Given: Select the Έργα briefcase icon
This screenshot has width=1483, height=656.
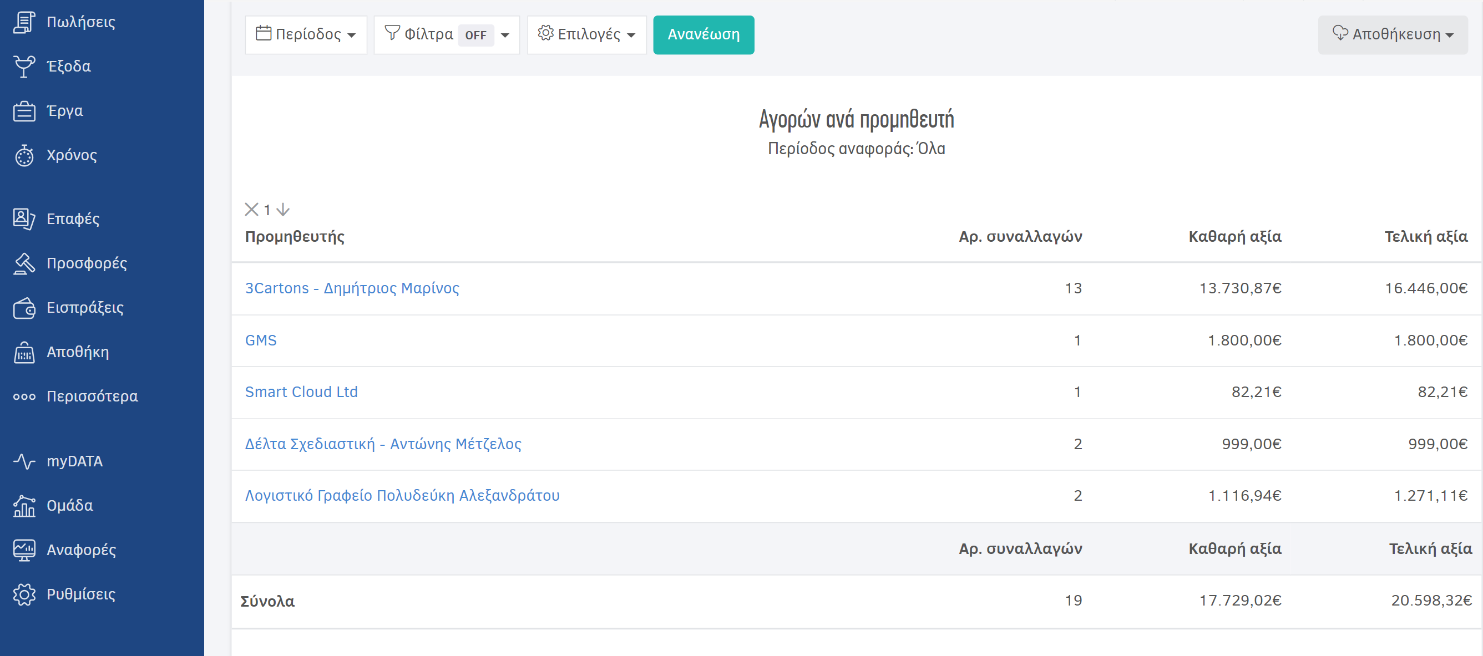Looking at the screenshot, I should tap(24, 110).
